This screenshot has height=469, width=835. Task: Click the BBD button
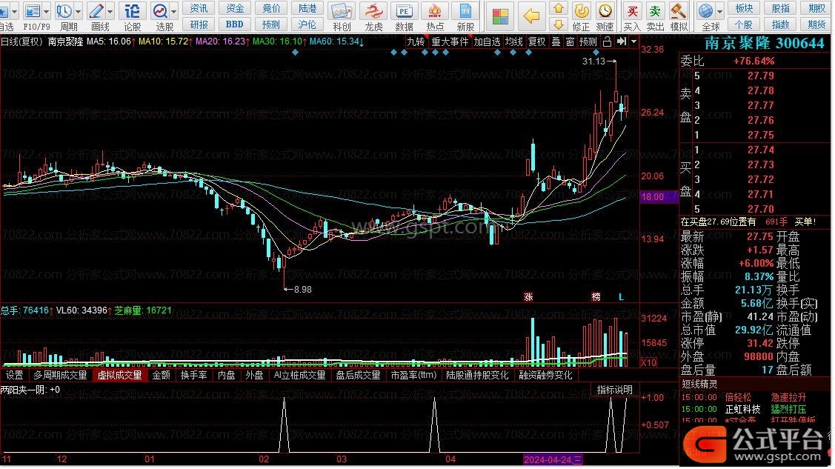coord(235,24)
